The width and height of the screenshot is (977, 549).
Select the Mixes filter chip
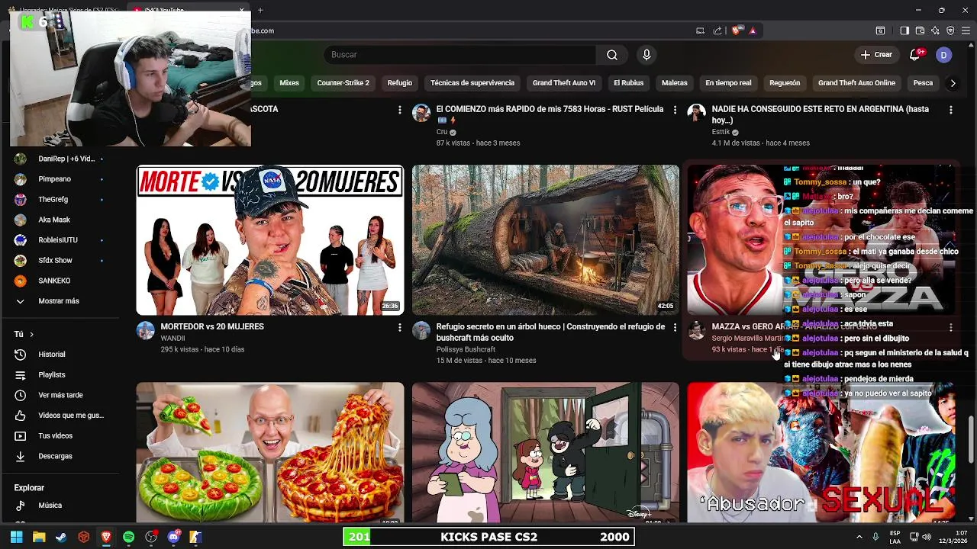pyautogui.click(x=289, y=83)
